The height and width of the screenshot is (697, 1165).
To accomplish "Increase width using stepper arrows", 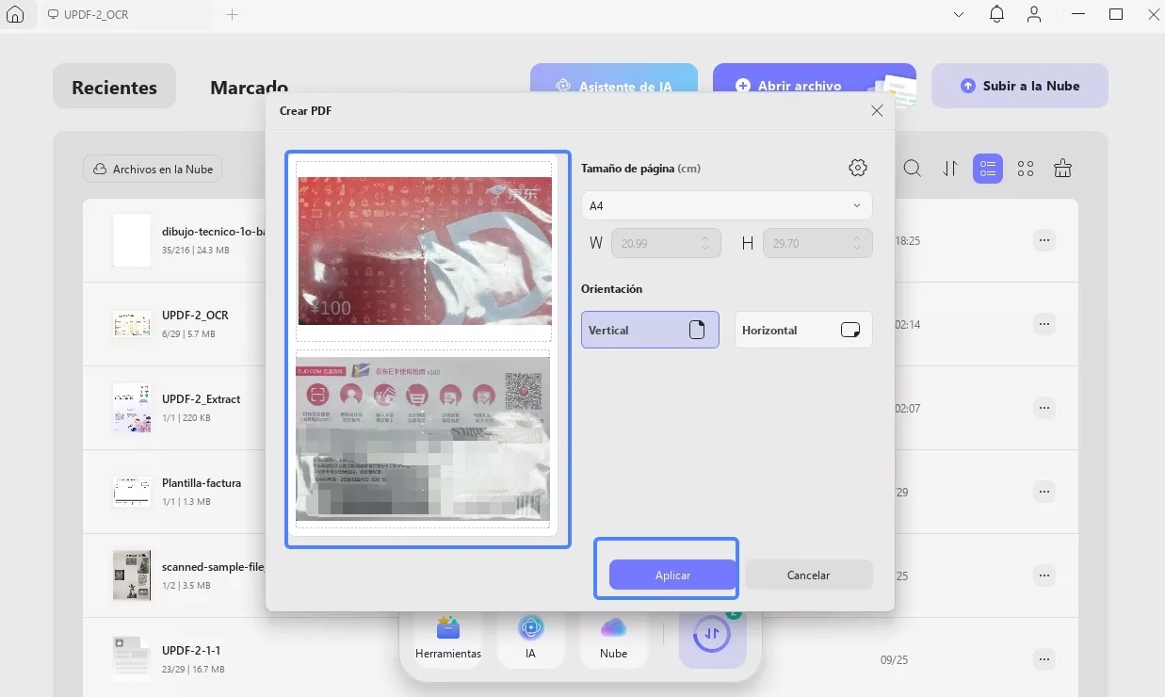I will coord(706,237).
